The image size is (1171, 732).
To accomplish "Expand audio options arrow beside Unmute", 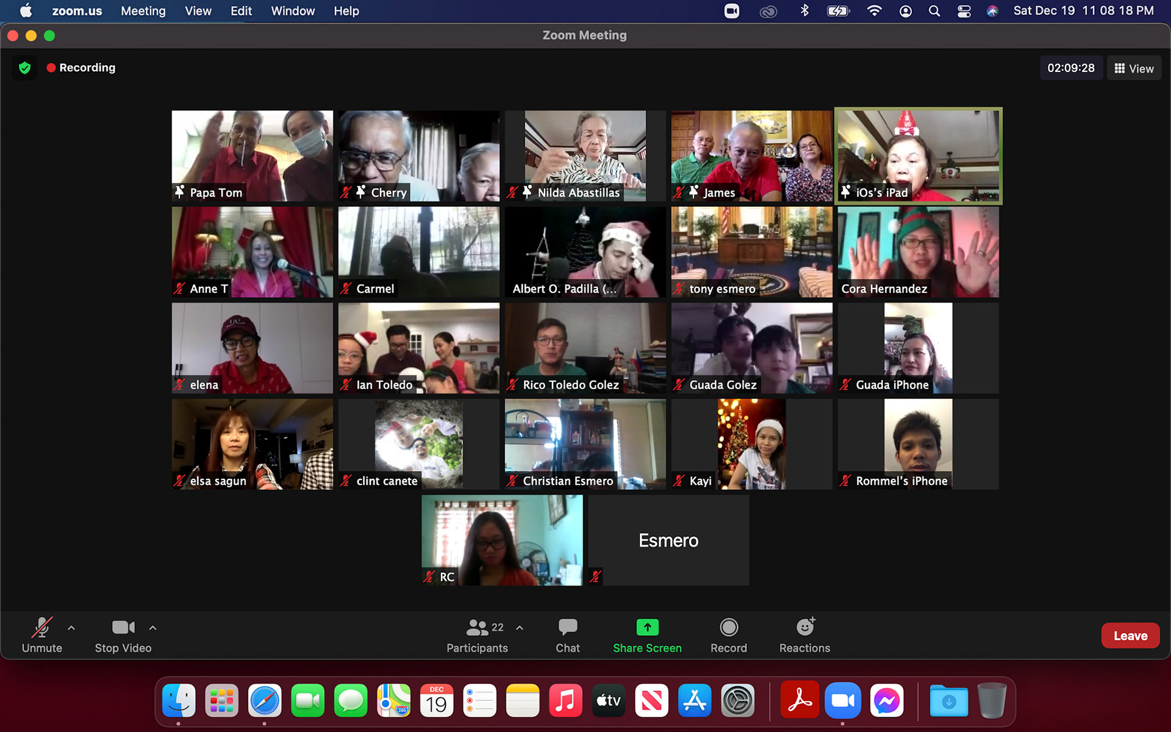I will pos(71,628).
